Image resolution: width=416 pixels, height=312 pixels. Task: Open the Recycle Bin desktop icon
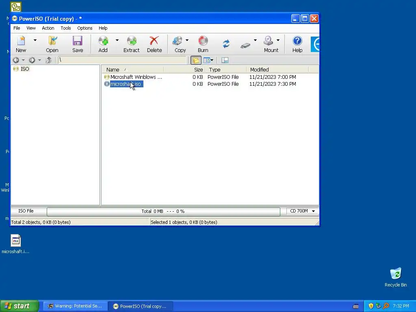(396, 274)
